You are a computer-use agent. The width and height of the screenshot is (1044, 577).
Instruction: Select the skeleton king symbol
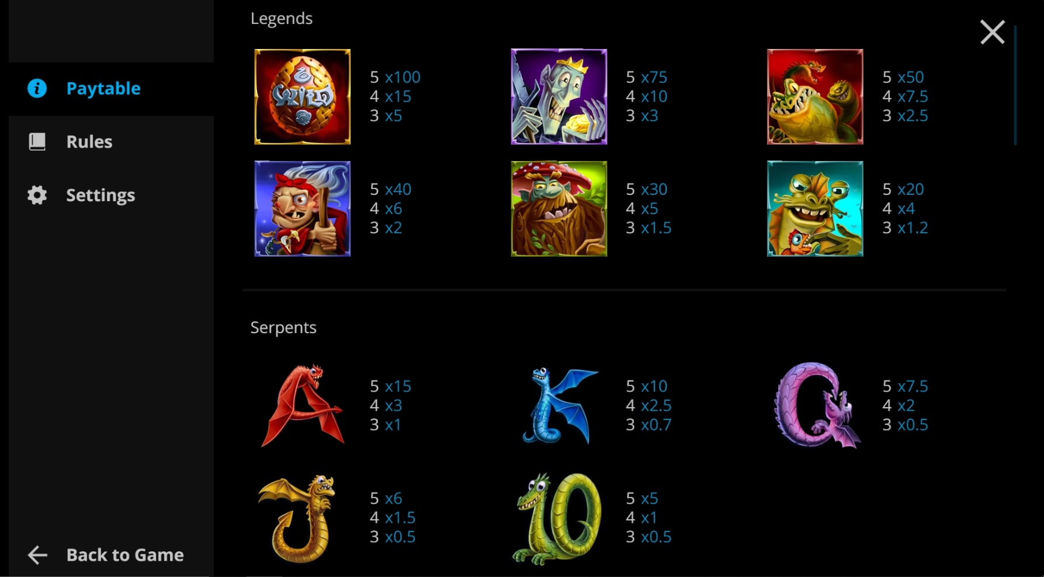coord(559,97)
